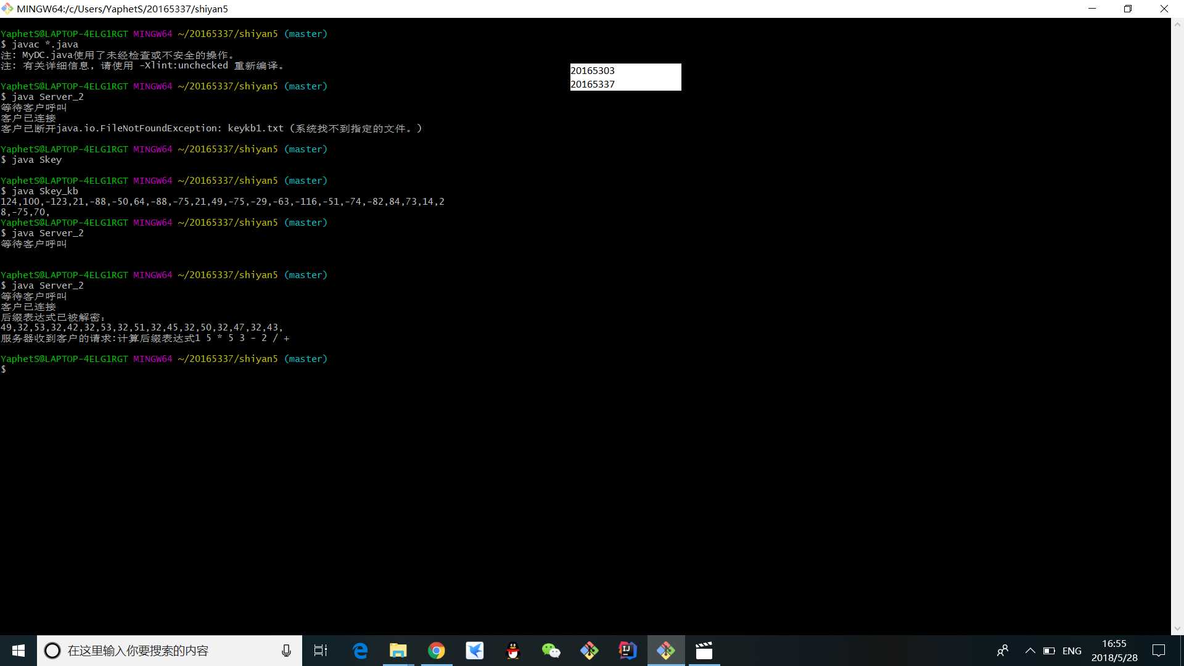Click the key bytes line starting 124,100,-123
1184x666 pixels.
223,202
